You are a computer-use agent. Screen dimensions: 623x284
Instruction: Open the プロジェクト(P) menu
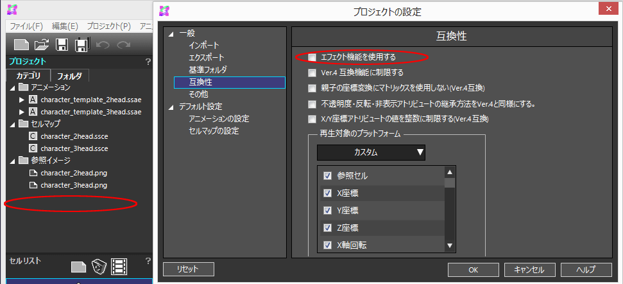point(109,26)
